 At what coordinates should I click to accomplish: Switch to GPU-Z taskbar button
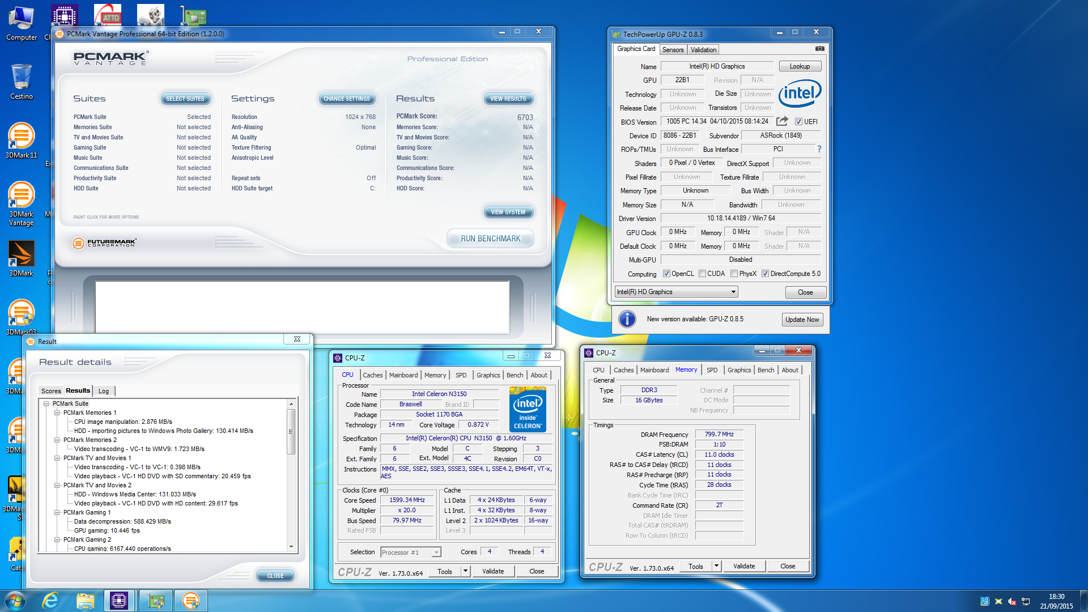coord(156,601)
